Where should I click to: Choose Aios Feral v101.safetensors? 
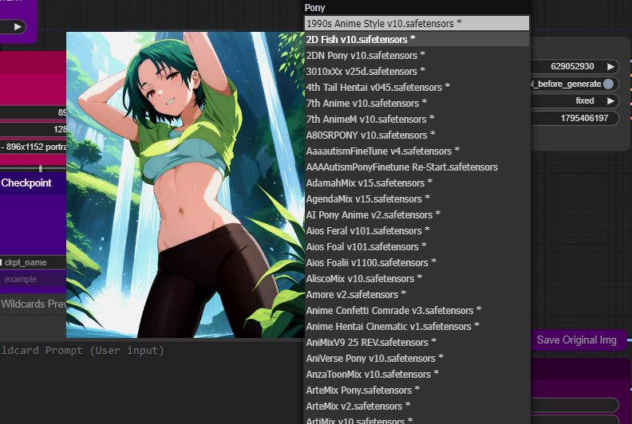(417, 230)
